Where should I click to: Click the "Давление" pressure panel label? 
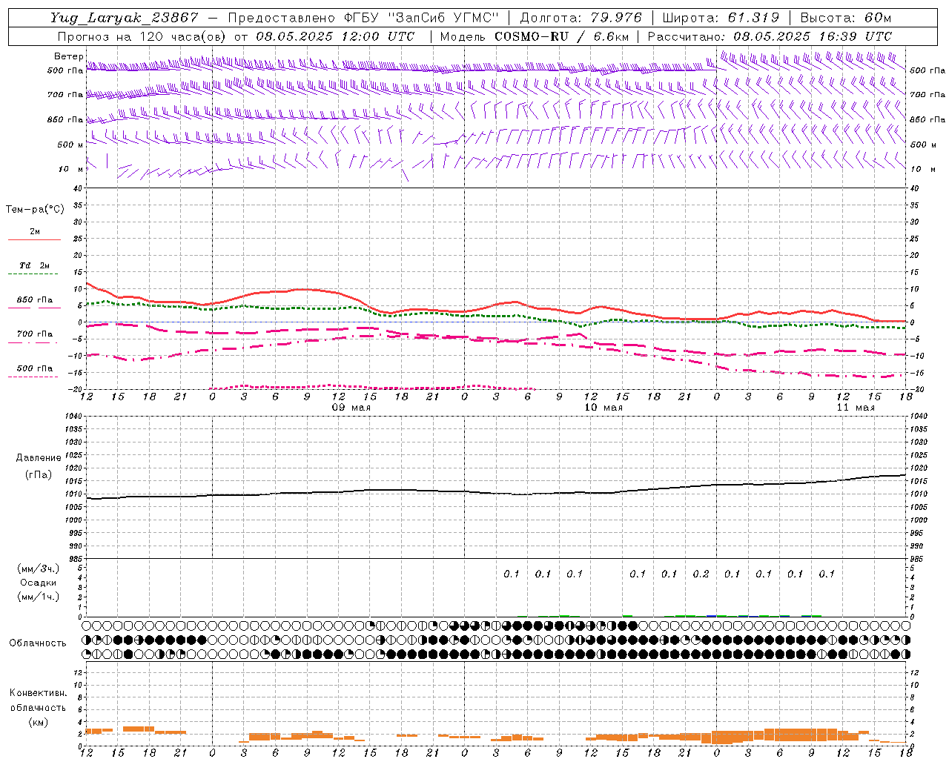pos(38,458)
